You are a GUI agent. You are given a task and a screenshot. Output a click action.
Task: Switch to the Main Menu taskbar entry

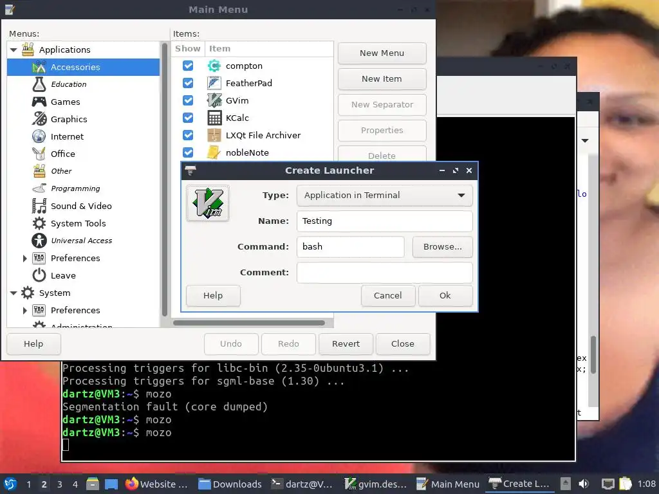tap(448, 484)
